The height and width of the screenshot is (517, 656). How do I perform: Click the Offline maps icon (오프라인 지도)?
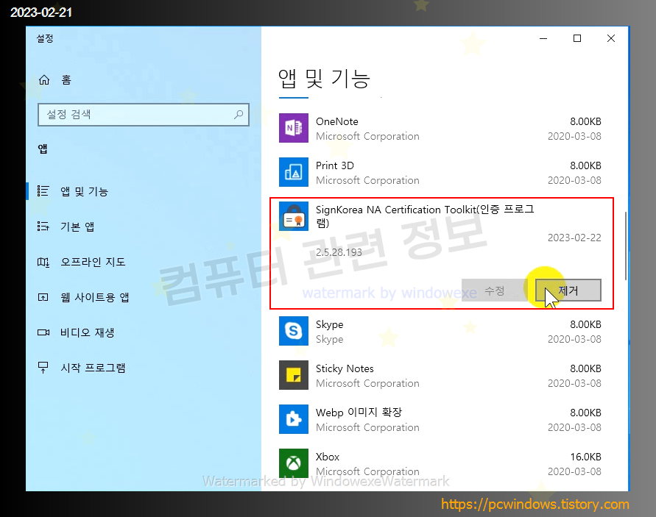(x=43, y=262)
